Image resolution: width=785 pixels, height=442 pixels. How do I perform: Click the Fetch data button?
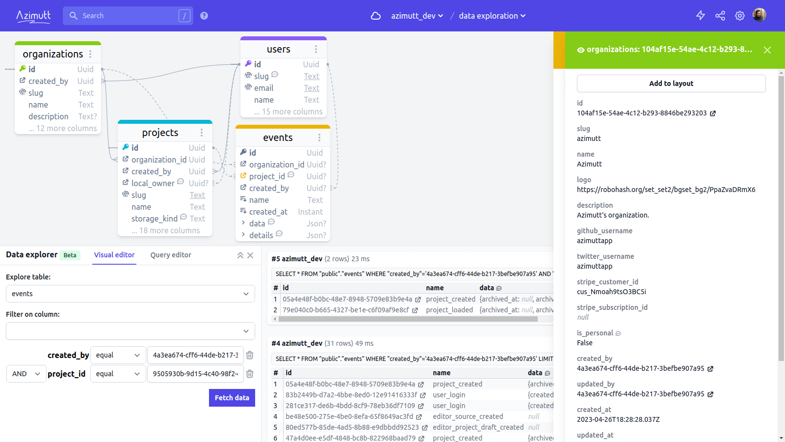(232, 398)
